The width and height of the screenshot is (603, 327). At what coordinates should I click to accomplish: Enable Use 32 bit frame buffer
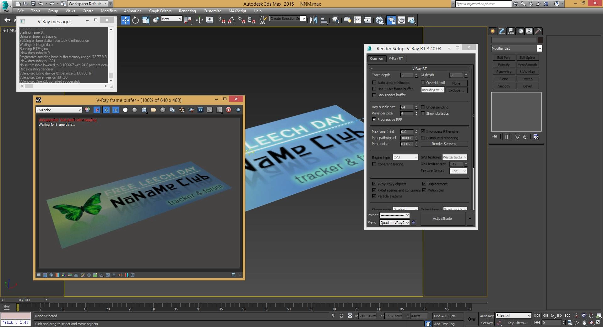[x=374, y=89]
